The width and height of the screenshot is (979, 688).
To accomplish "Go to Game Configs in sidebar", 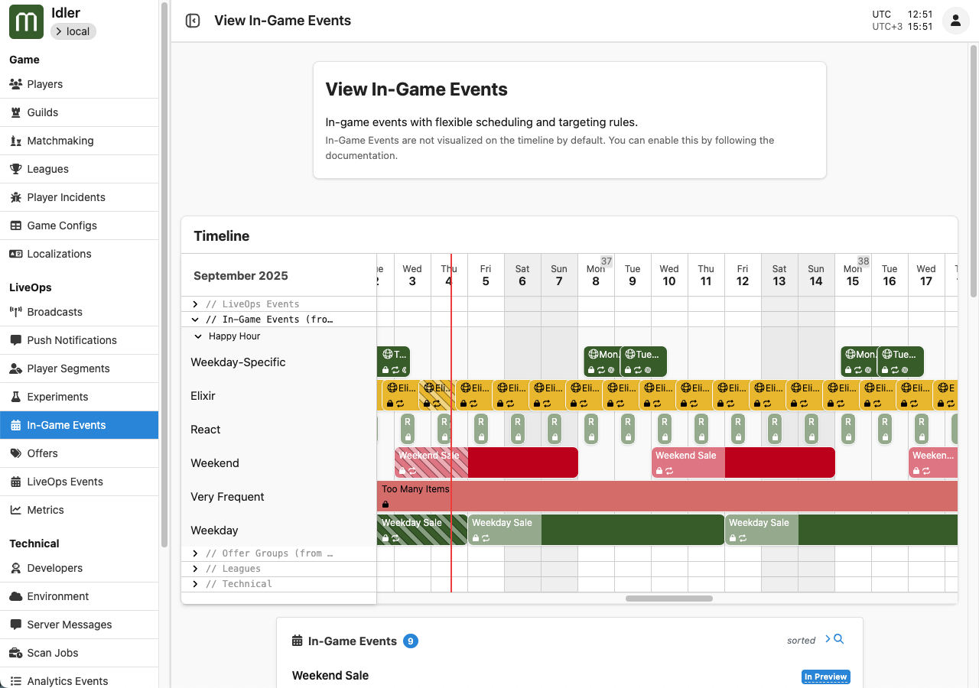I will click(61, 226).
